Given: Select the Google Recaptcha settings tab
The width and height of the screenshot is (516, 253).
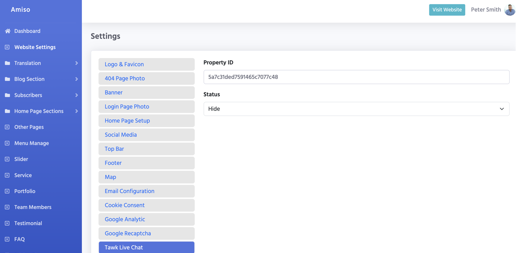Looking at the screenshot, I should [x=146, y=234].
